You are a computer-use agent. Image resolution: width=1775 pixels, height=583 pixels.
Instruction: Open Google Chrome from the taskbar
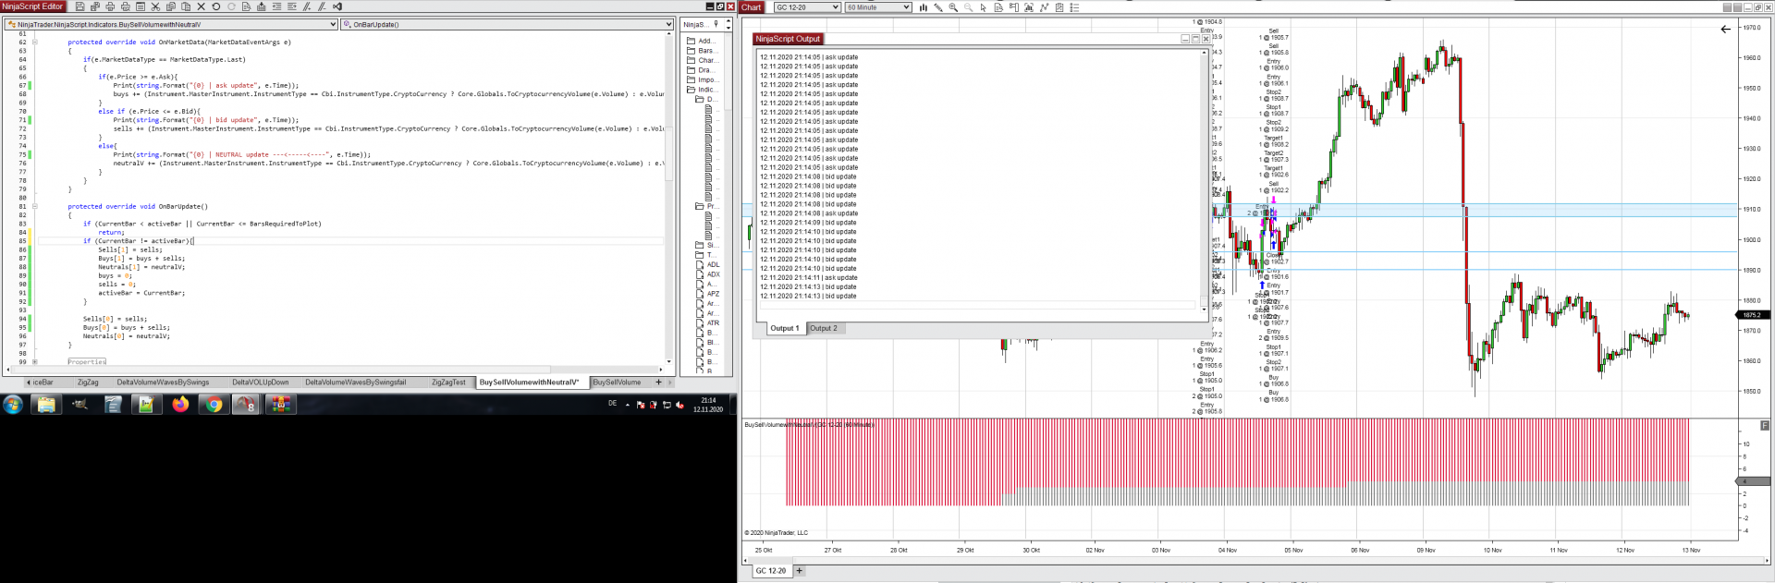(x=214, y=405)
